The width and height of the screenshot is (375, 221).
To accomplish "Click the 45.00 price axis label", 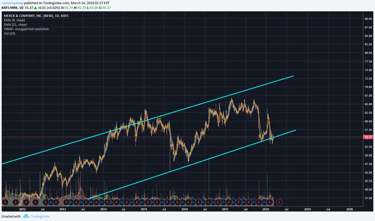I will click(x=368, y=172).
